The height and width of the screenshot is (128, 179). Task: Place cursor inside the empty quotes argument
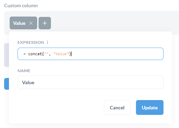[46, 53]
